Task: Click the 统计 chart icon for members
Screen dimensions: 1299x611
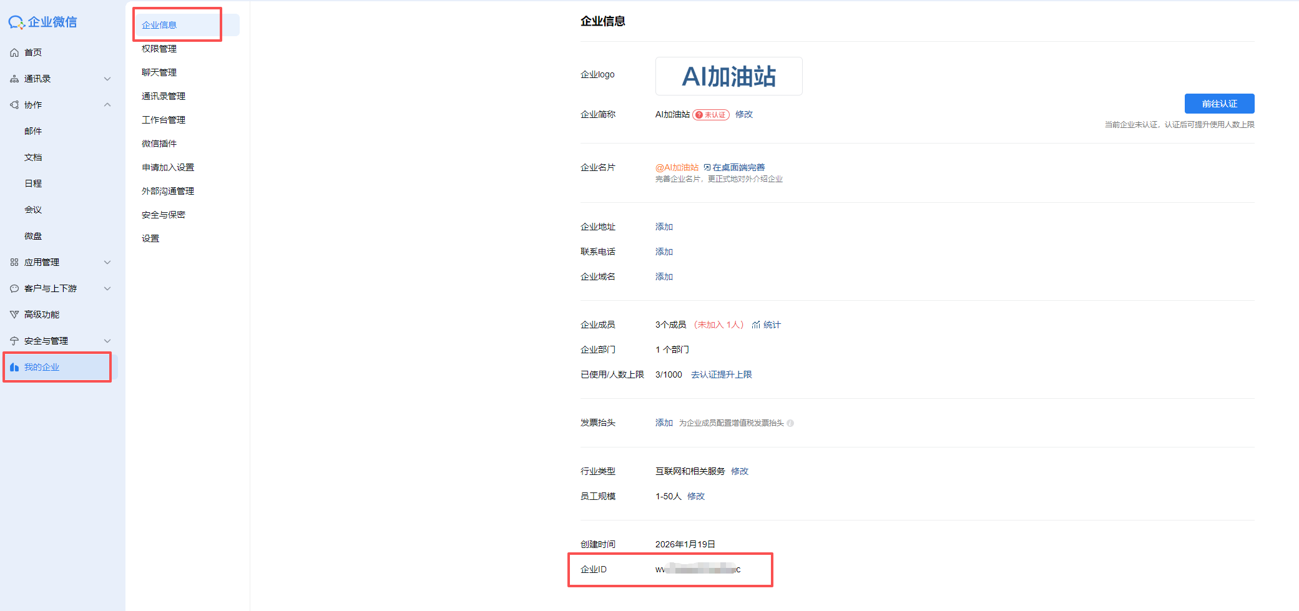Action: click(x=756, y=325)
